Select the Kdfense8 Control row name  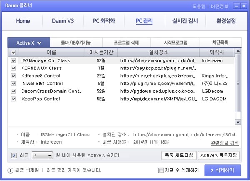41,76
